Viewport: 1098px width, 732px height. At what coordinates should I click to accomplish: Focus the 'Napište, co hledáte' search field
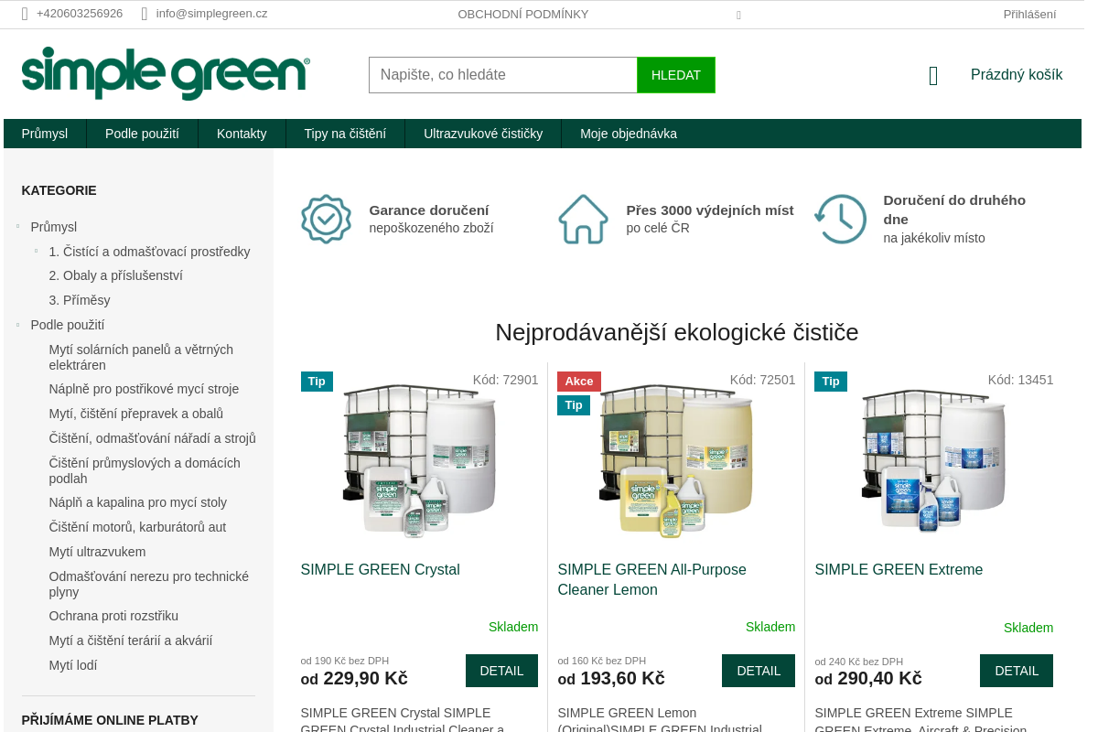point(503,75)
